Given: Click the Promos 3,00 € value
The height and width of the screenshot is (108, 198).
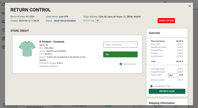Looking at the screenshot, I should coord(180,53).
